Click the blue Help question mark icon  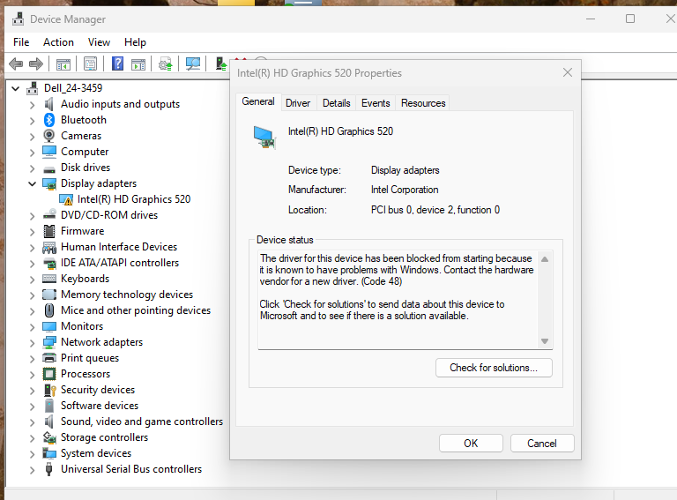click(117, 63)
